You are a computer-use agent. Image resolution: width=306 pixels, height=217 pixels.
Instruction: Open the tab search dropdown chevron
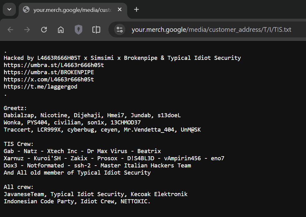click(9, 9)
